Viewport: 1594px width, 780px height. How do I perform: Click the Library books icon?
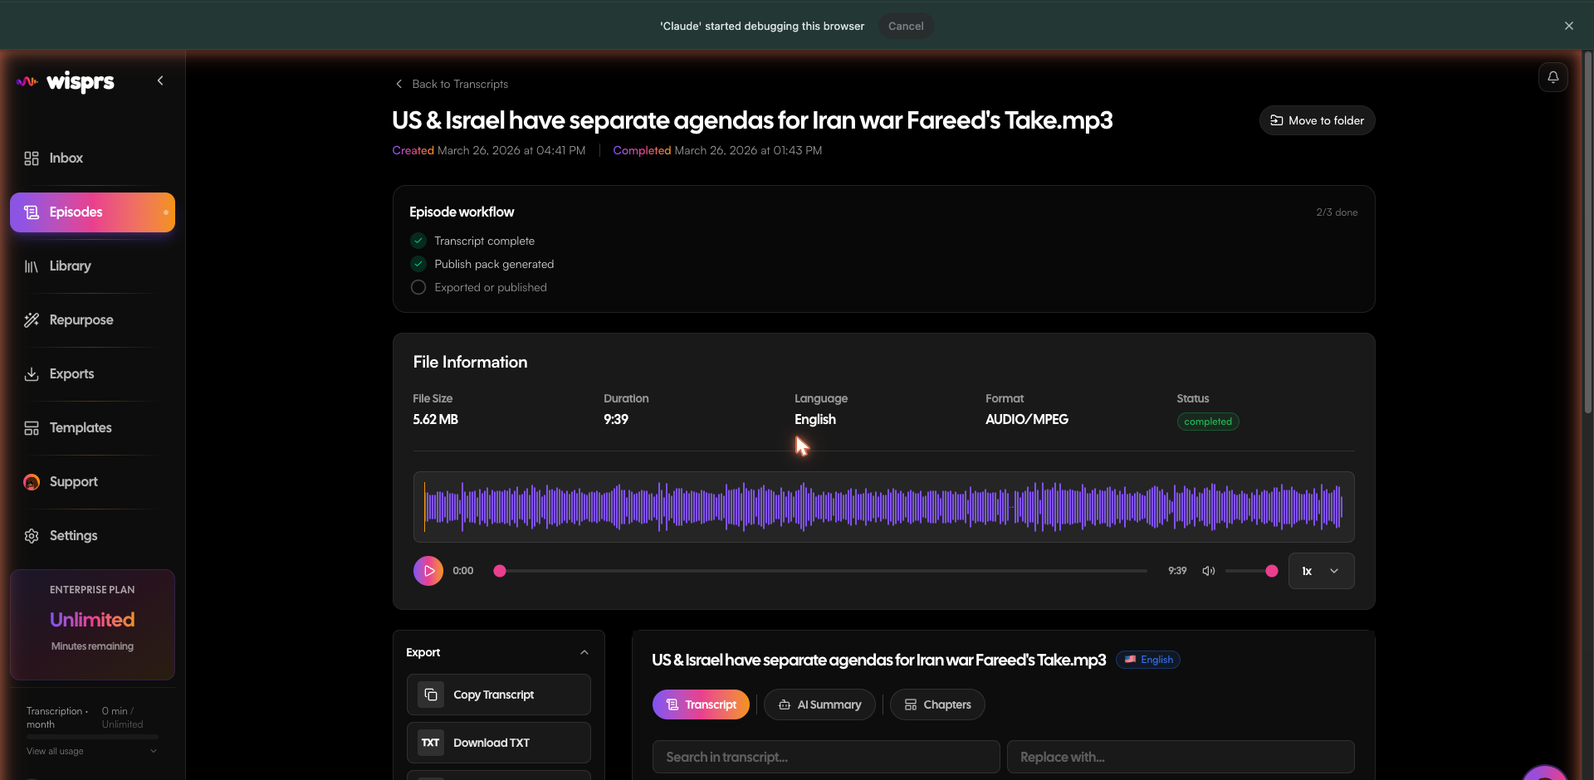coord(32,266)
